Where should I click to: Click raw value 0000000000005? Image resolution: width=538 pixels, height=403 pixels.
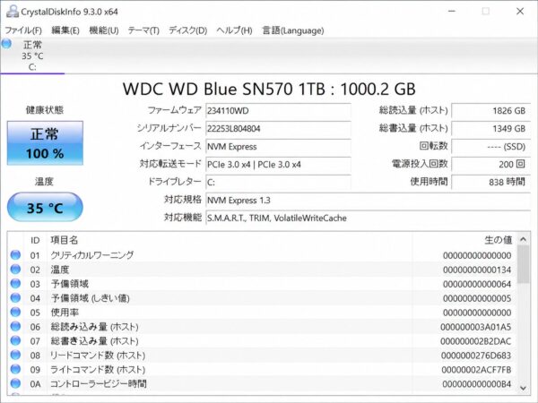point(477,298)
